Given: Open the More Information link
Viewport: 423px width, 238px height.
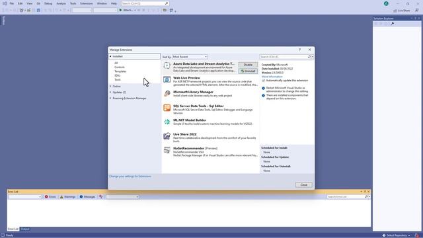Looking at the screenshot, I should point(272,77).
